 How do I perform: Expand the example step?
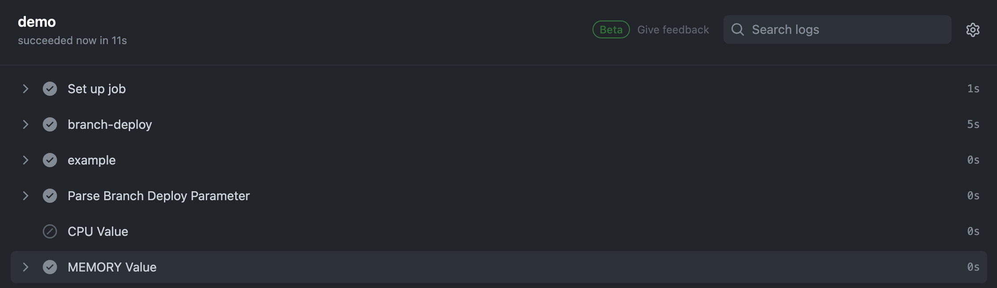click(x=25, y=160)
